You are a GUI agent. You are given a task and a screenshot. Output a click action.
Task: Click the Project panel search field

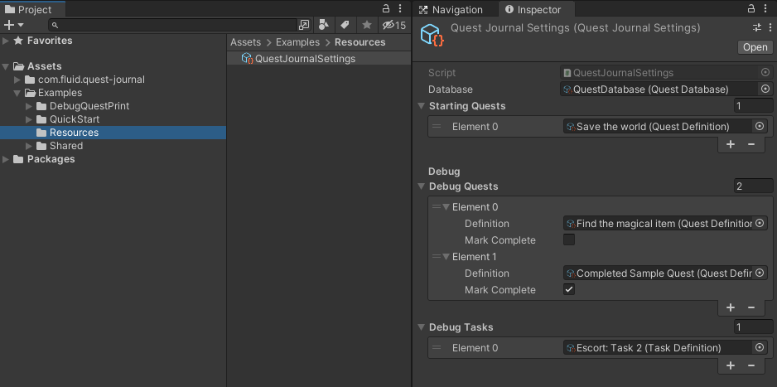173,25
